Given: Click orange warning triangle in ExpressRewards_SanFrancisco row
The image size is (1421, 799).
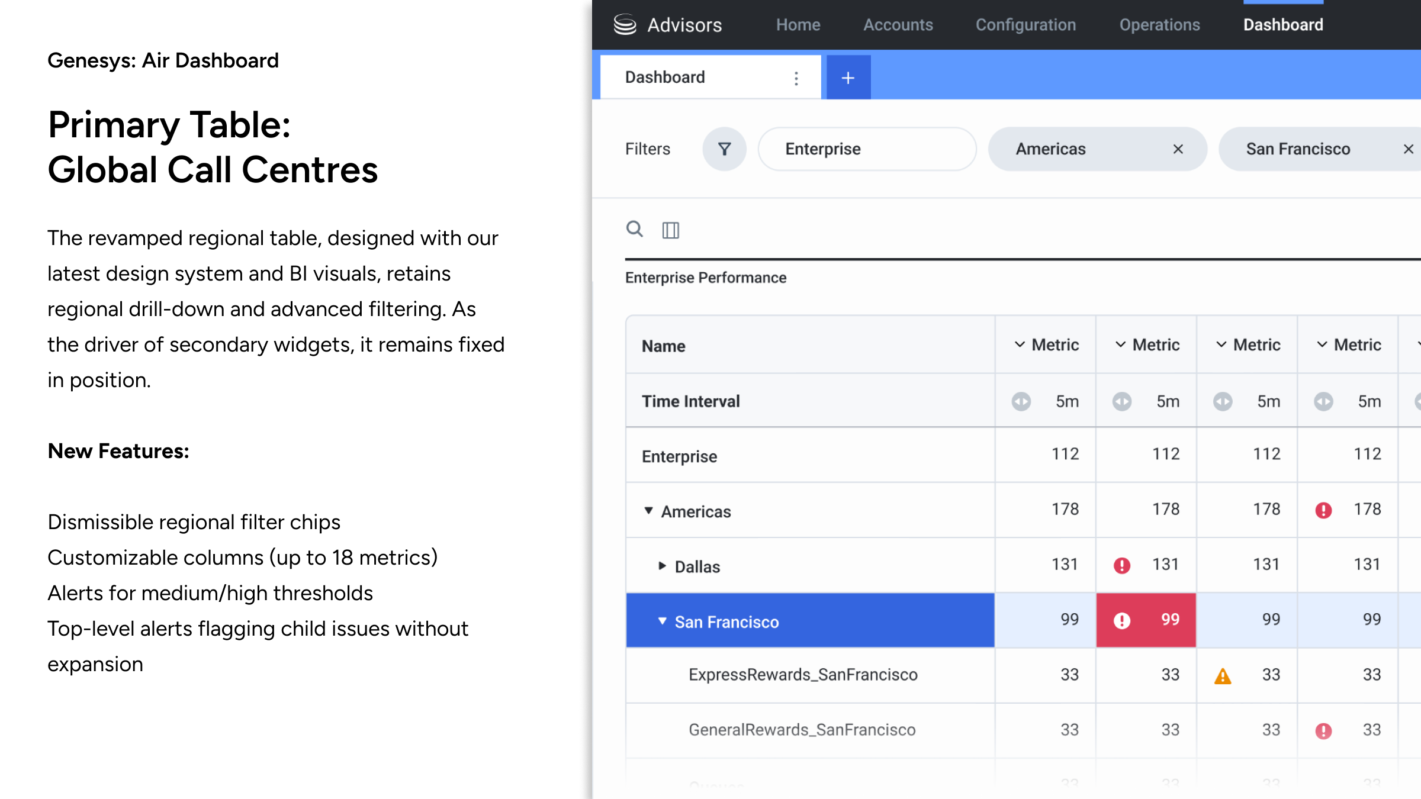Looking at the screenshot, I should coord(1223,676).
